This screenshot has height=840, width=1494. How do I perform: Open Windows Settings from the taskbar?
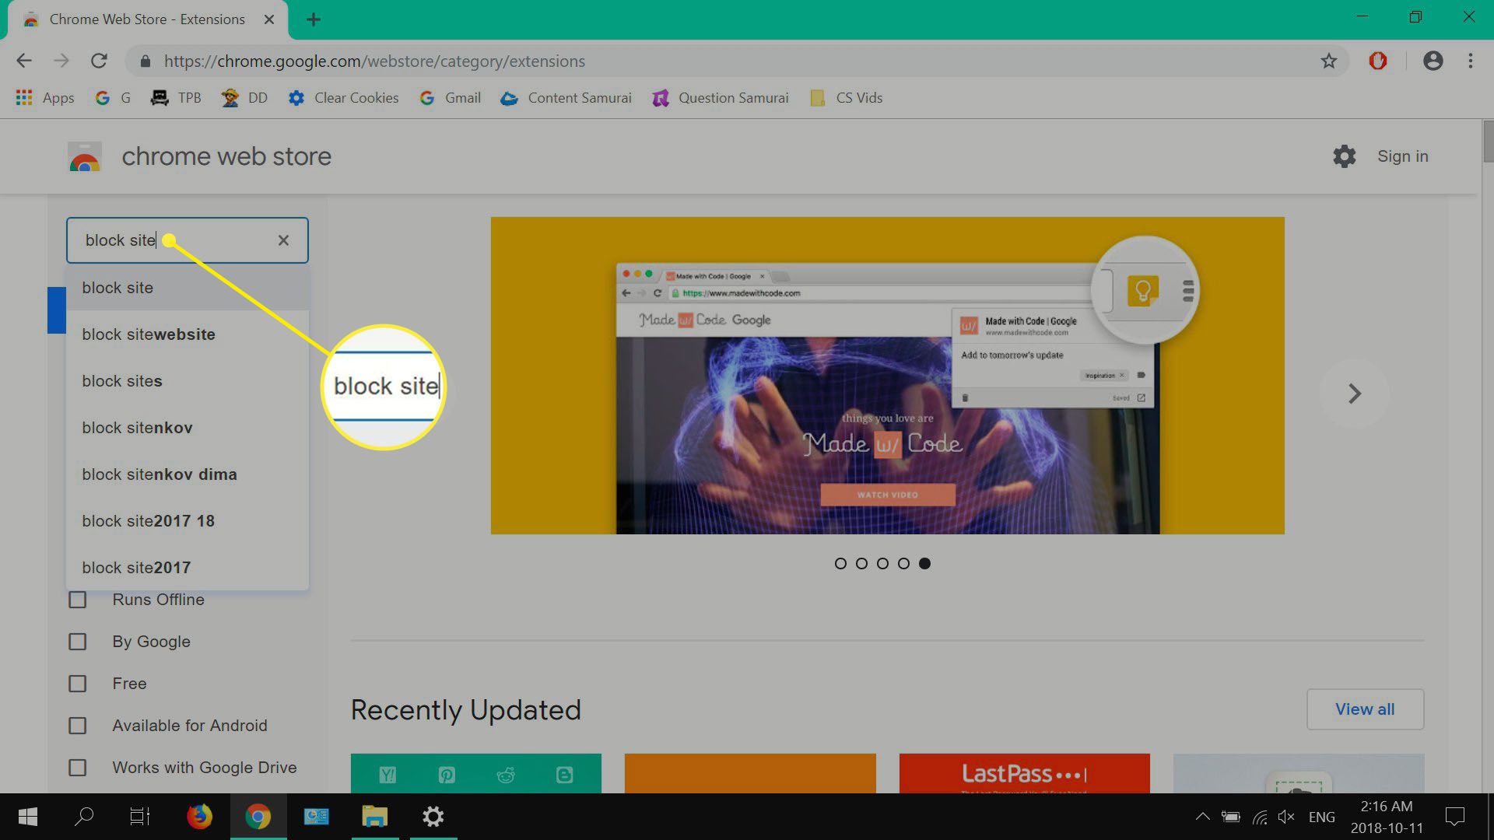[x=433, y=817]
